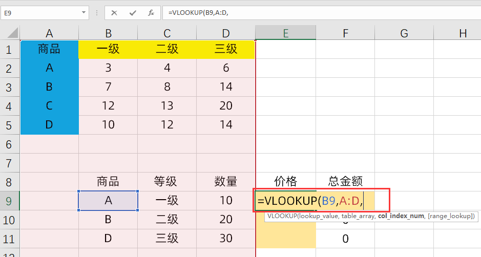
Task: Click table_array in the VLOOKUP tooltip
Action: [358, 216]
